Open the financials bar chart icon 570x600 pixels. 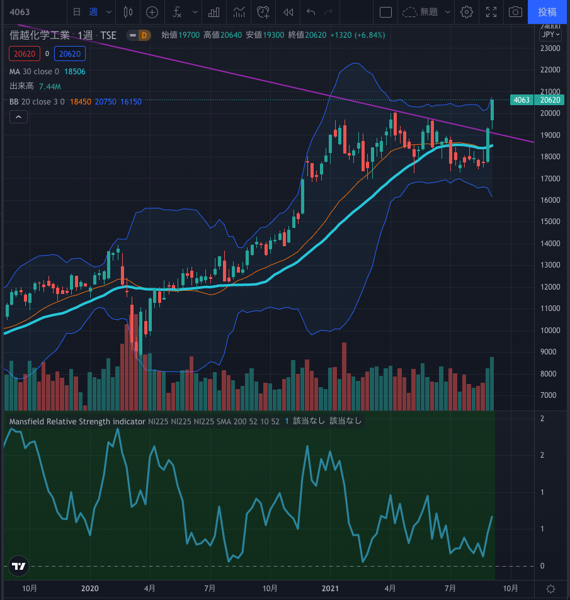coord(214,12)
